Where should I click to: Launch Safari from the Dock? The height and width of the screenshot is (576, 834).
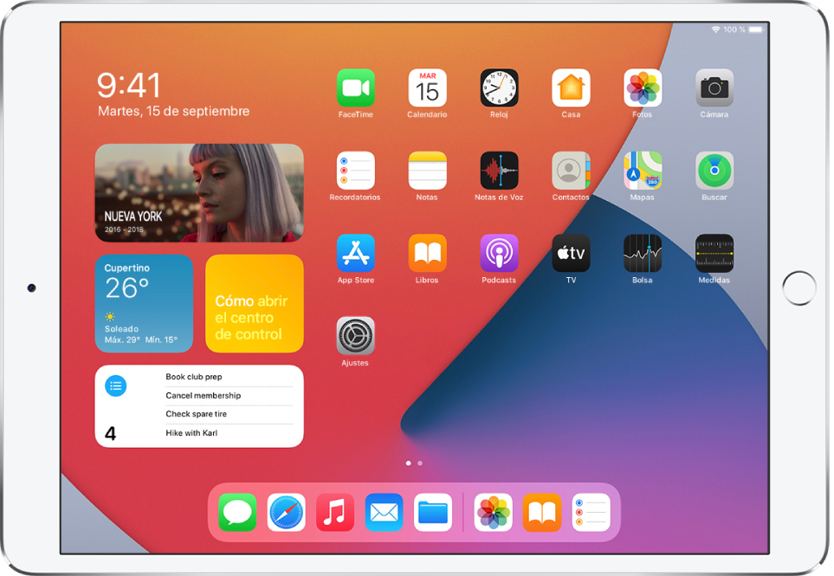pos(286,512)
